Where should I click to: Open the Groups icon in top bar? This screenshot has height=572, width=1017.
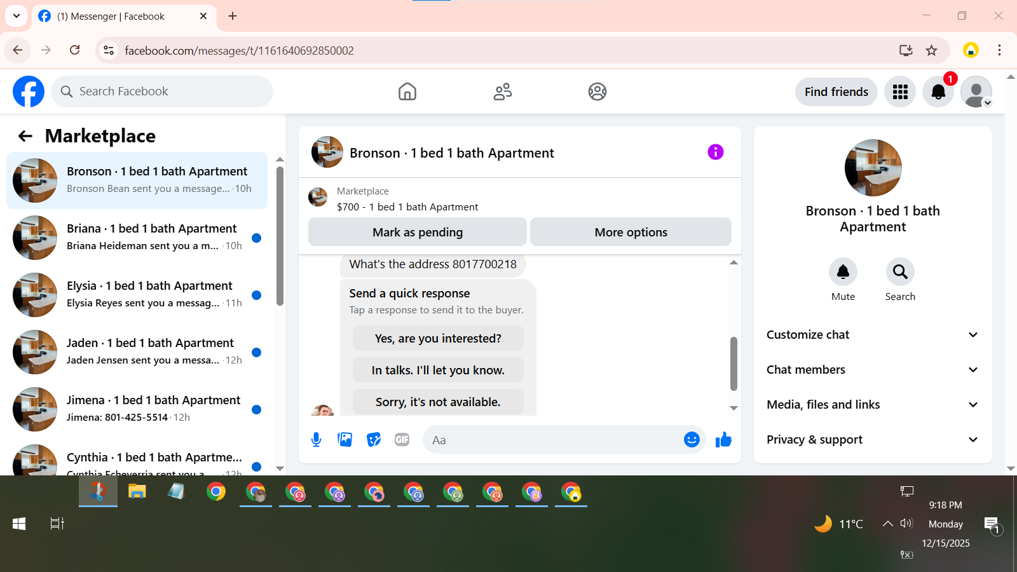[x=597, y=92]
